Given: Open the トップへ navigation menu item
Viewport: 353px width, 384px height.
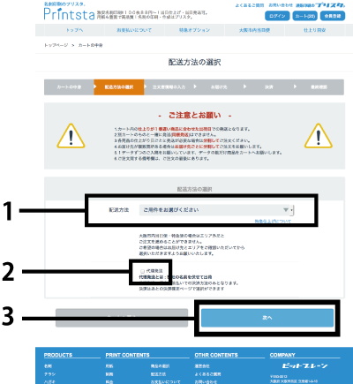Looking at the screenshot, I should tap(74, 30).
